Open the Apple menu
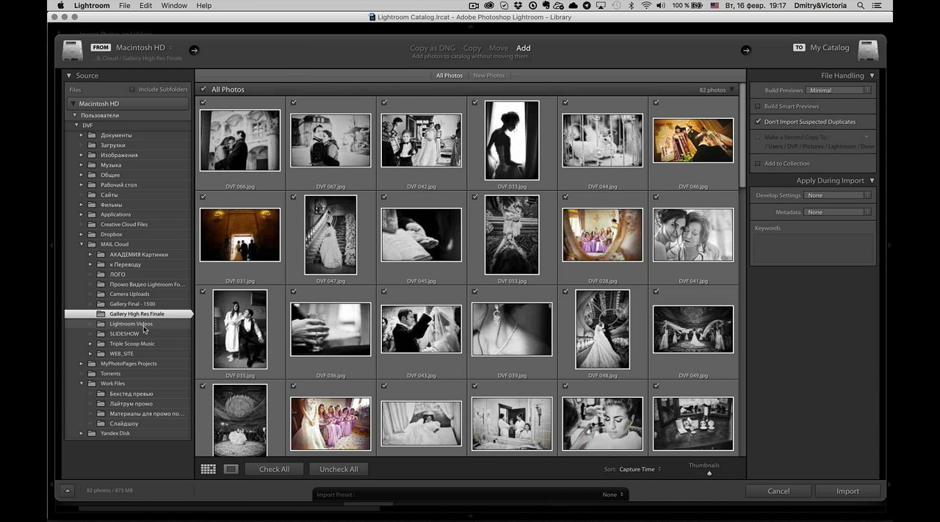This screenshot has height=522, width=940. (61, 5)
